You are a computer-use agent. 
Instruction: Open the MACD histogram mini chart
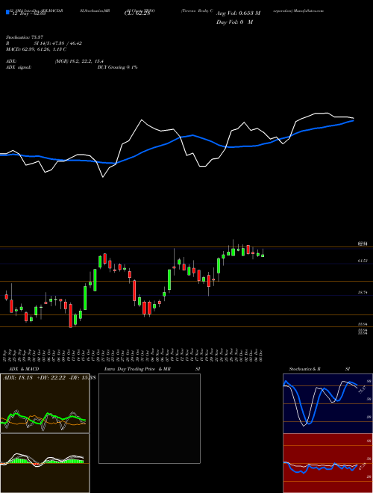(x=45, y=463)
